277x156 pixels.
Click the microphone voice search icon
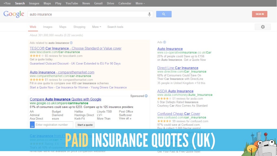click(x=149, y=14)
